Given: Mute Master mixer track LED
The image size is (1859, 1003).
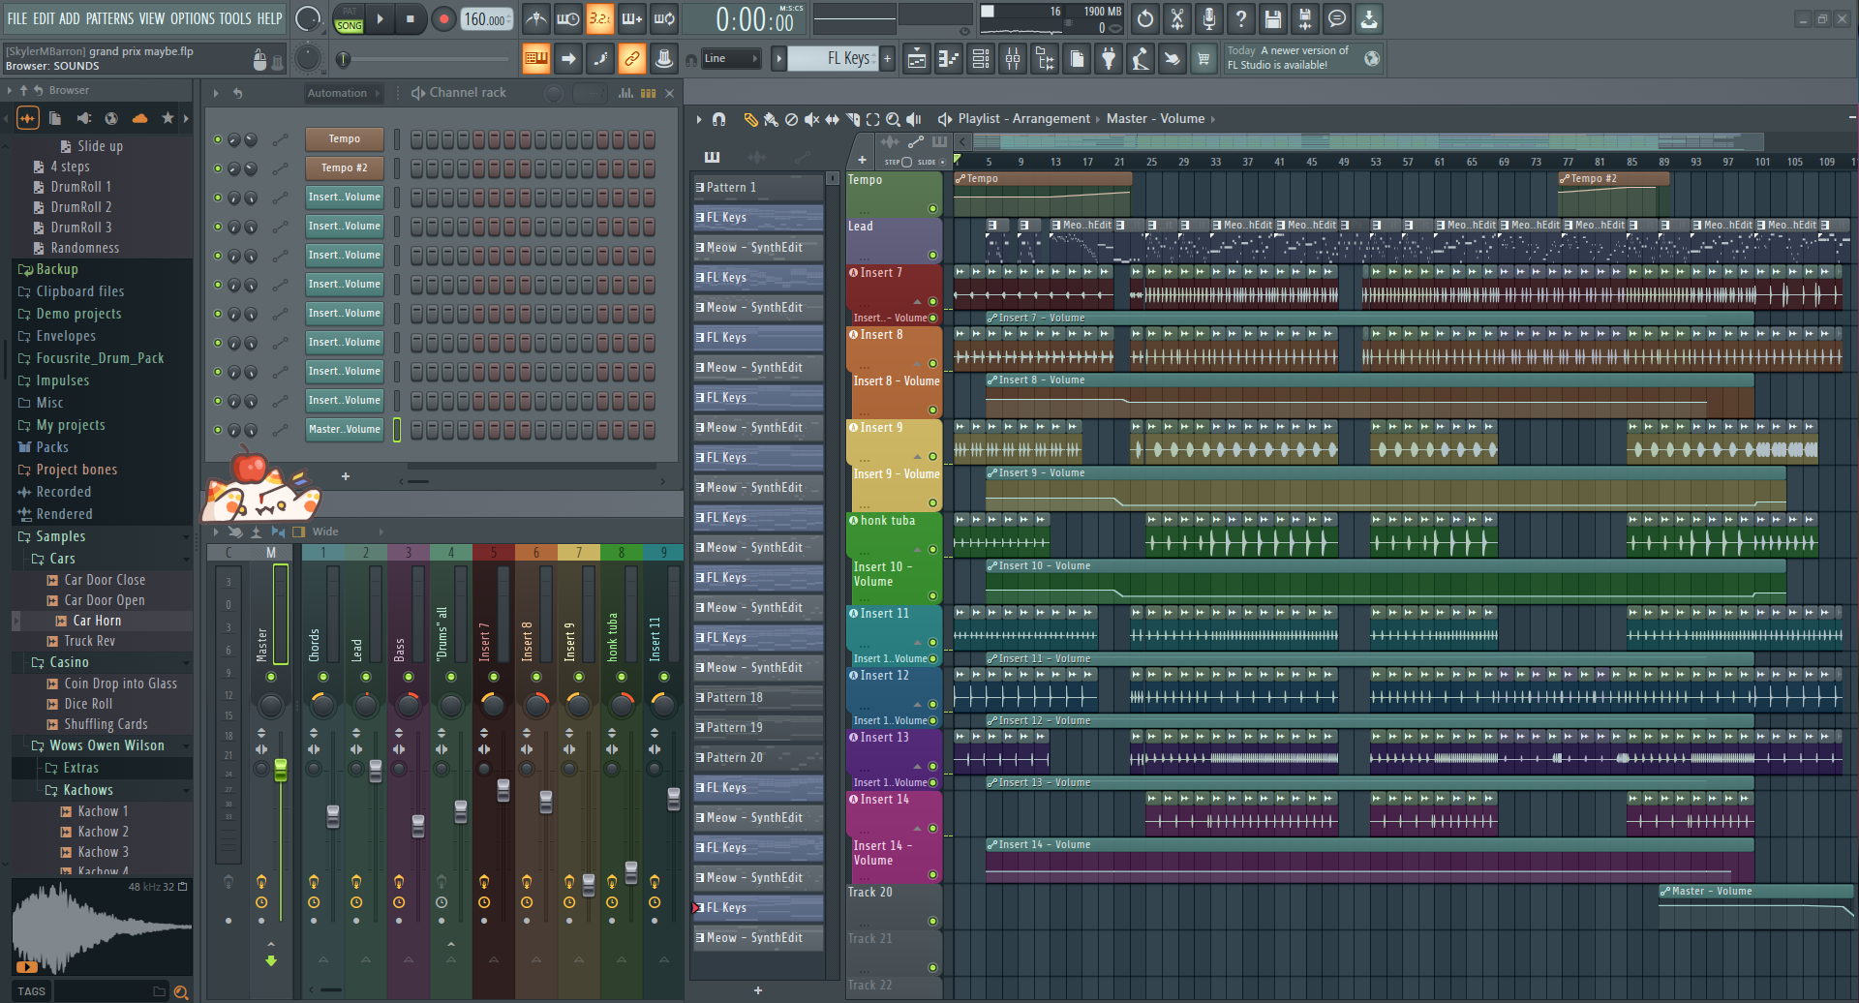Looking at the screenshot, I should point(271,677).
